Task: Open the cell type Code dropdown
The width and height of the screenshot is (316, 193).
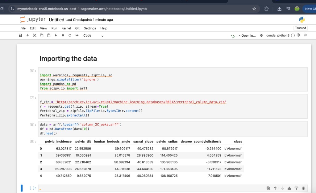Action: 94,36
